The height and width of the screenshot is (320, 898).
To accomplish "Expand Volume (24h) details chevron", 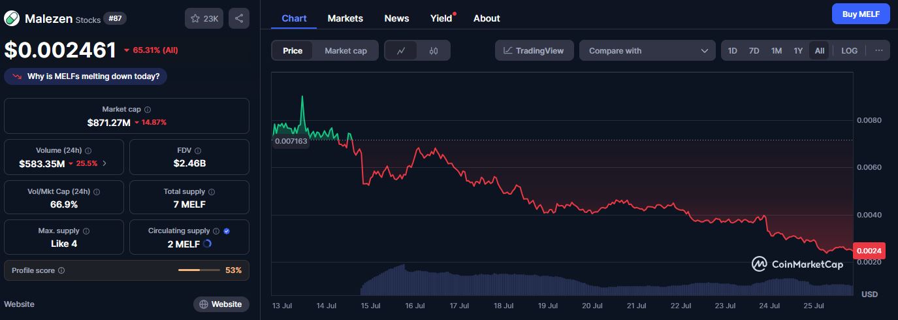I will [x=104, y=163].
